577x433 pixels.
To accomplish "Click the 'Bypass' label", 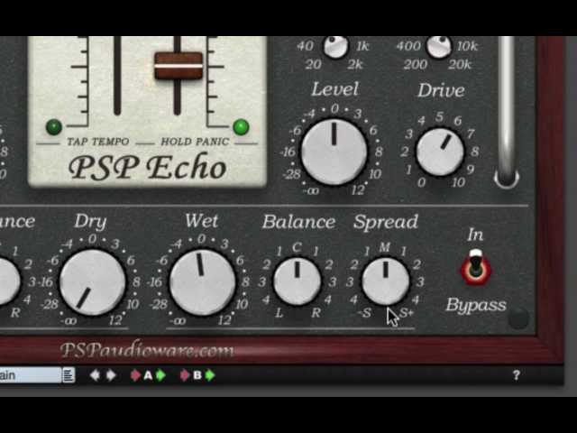I will [476, 305].
